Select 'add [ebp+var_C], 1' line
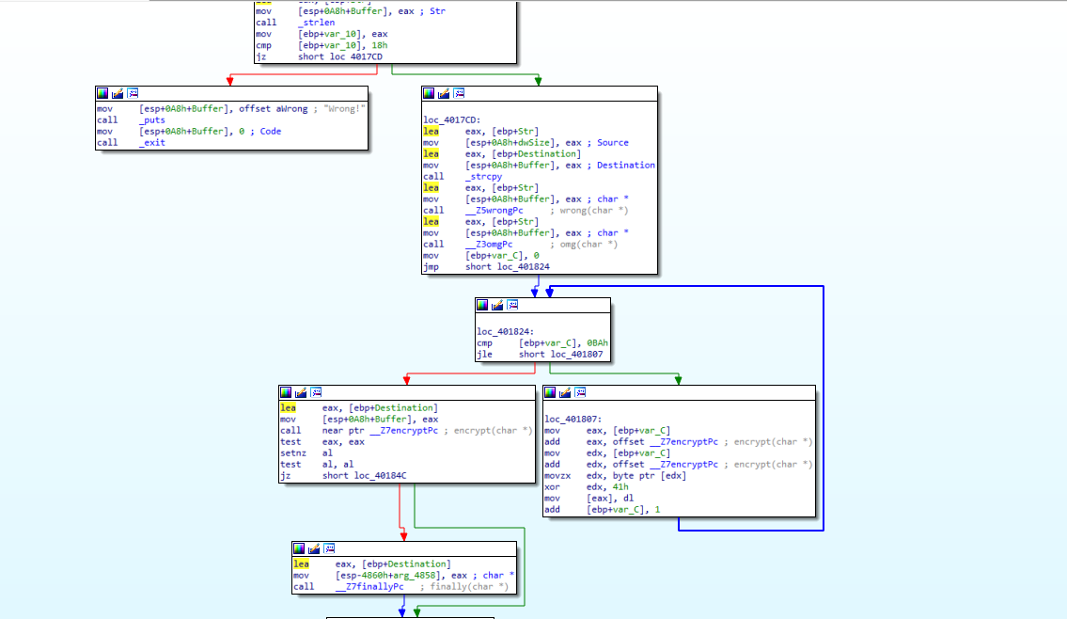This screenshot has height=619, width=1067. pos(603,509)
